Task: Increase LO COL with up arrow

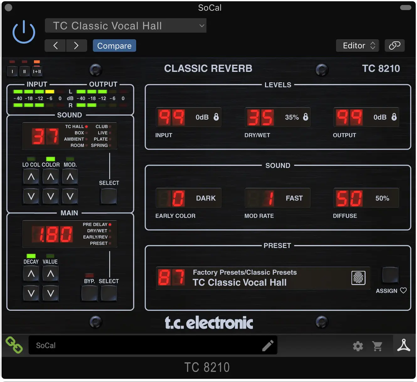Action: 31,177
